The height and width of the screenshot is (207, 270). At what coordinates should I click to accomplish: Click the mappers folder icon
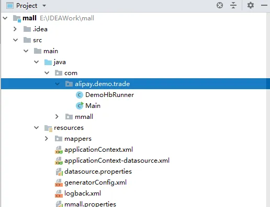59,139
